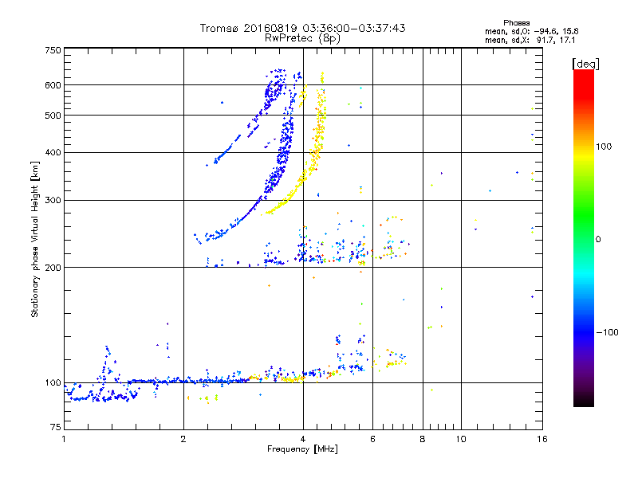Click the "Phases" heading text
Image resolution: width=638 pixels, height=478 pixels.
(516, 23)
